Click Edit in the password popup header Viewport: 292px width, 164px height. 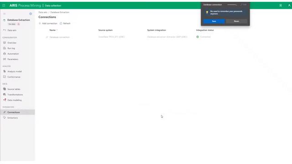pyautogui.click(x=243, y=5)
